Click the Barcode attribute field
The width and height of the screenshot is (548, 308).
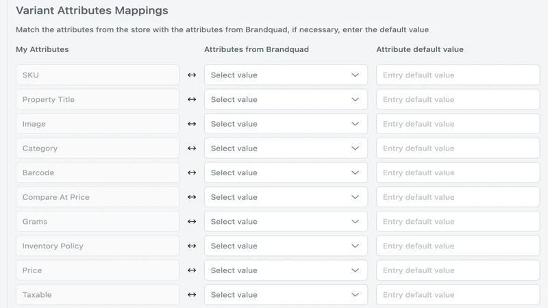click(97, 172)
